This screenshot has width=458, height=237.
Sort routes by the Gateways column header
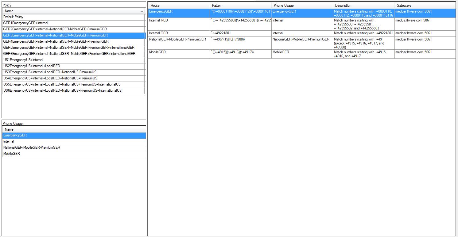[425, 6]
